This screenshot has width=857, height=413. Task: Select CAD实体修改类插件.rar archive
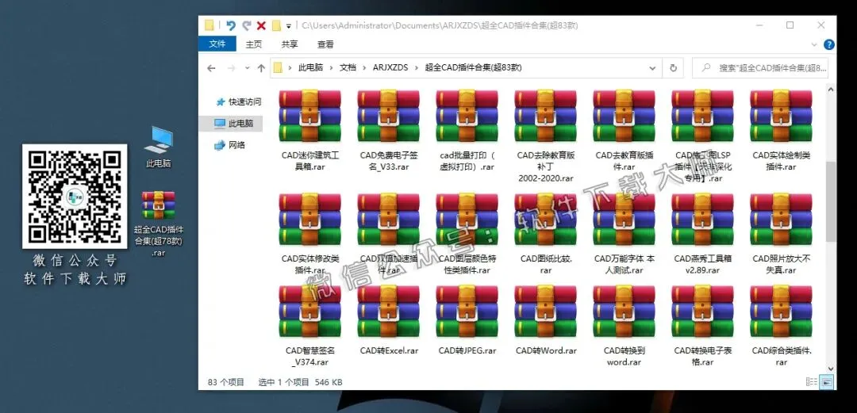pos(310,234)
